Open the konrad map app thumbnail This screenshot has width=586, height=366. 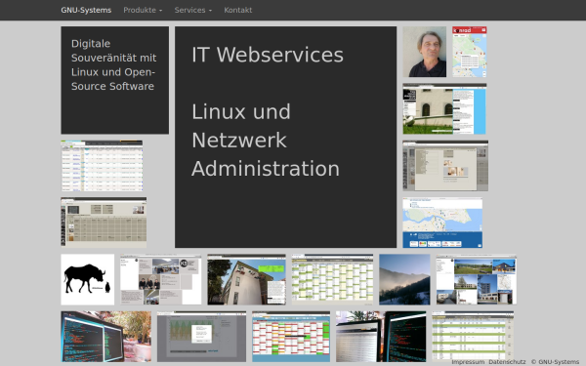pyautogui.click(x=470, y=52)
